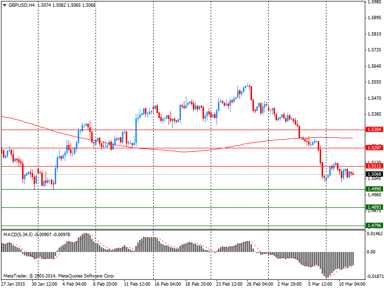This screenshot has height=288, width=384.
Task: Click the 1.5470 price scale value
Action: pyautogui.click(x=375, y=98)
